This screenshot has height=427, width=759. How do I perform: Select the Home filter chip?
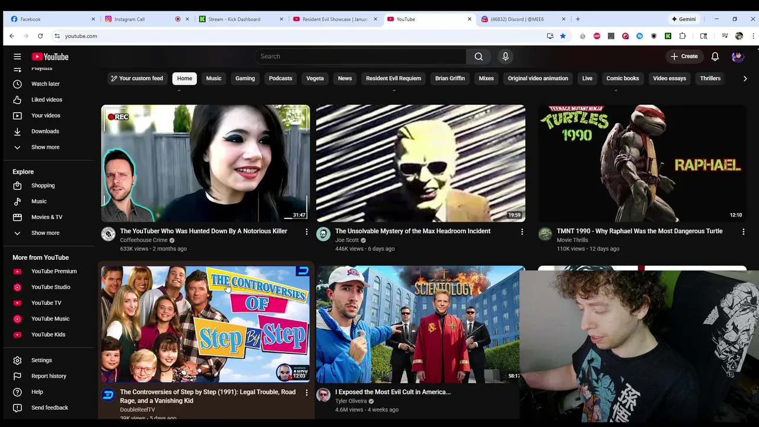pos(184,78)
